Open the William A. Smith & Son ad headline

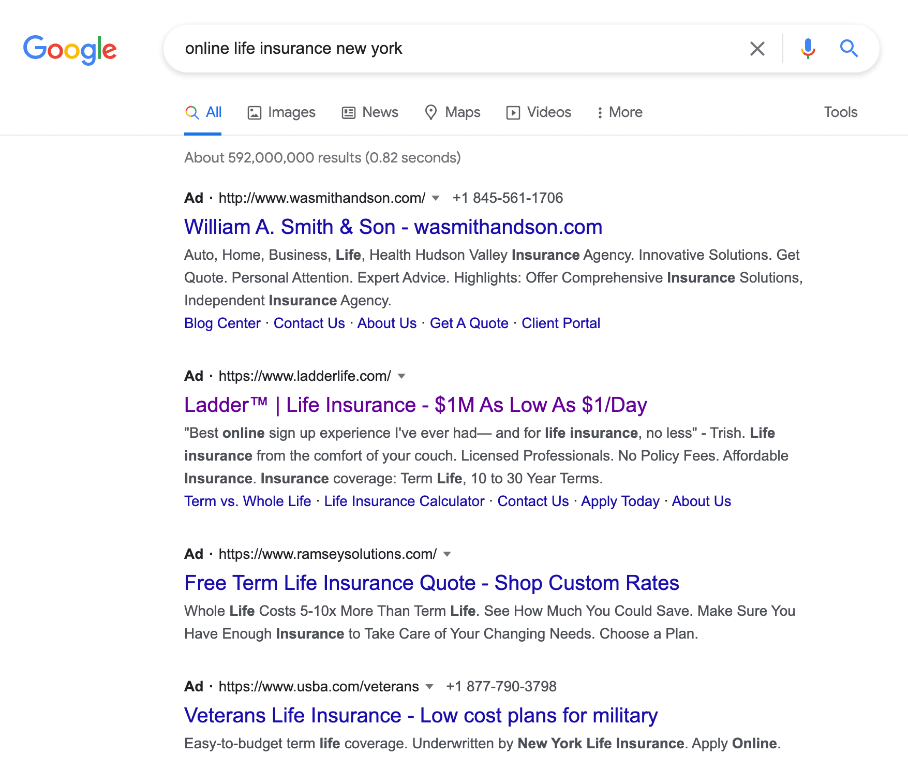coord(393,227)
